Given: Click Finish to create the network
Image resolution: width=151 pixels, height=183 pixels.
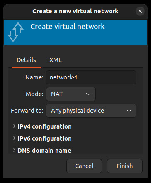Looking at the screenshot, I should (x=125, y=166).
